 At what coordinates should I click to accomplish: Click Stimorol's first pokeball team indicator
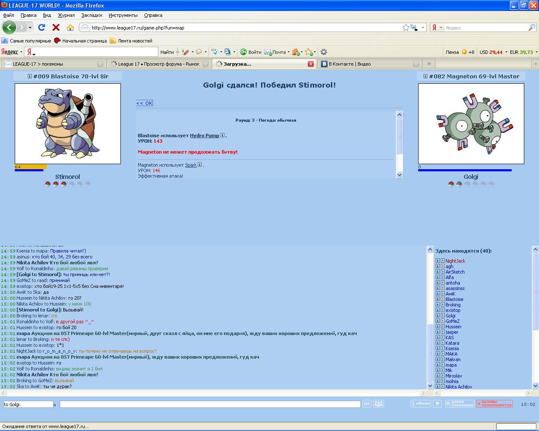pyautogui.click(x=48, y=184)
